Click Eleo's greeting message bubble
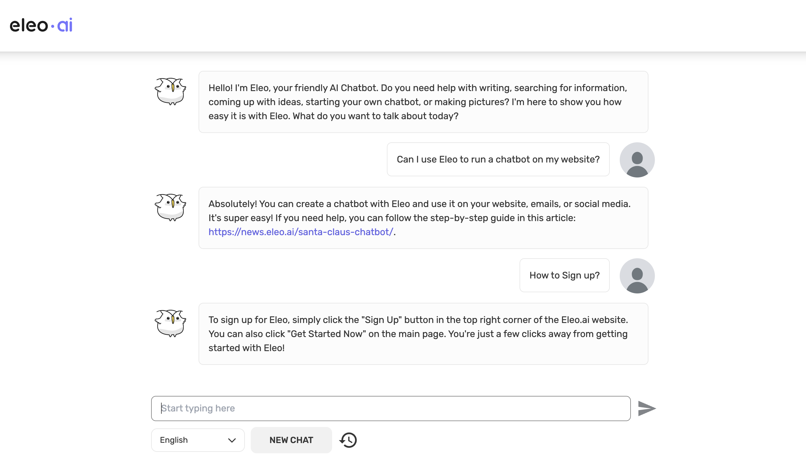The height and width of the screenshot is (458, 806). pyautogui.click(x=423, y=102)
